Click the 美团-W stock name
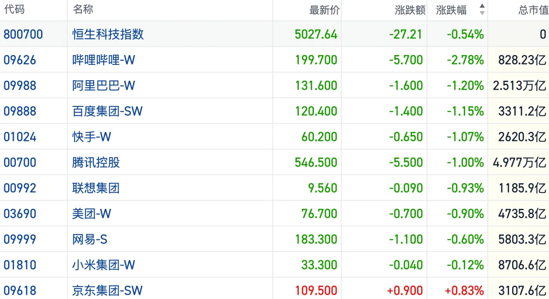 pyautogui.click(x=92, y=214)
